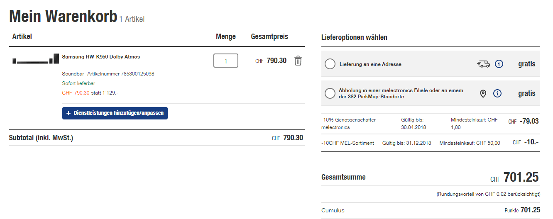Click the Cumulus points row
Image resolution: width=553 pixels, height=219 pixels.
tap(430, 210)
